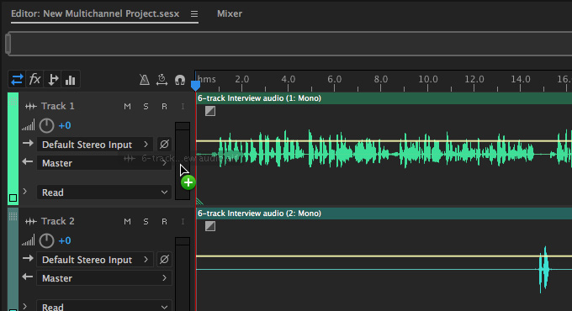Click Track 2 clip fade-in handle
Viewport: 572px width, 311px height.
tap(210, 226)
